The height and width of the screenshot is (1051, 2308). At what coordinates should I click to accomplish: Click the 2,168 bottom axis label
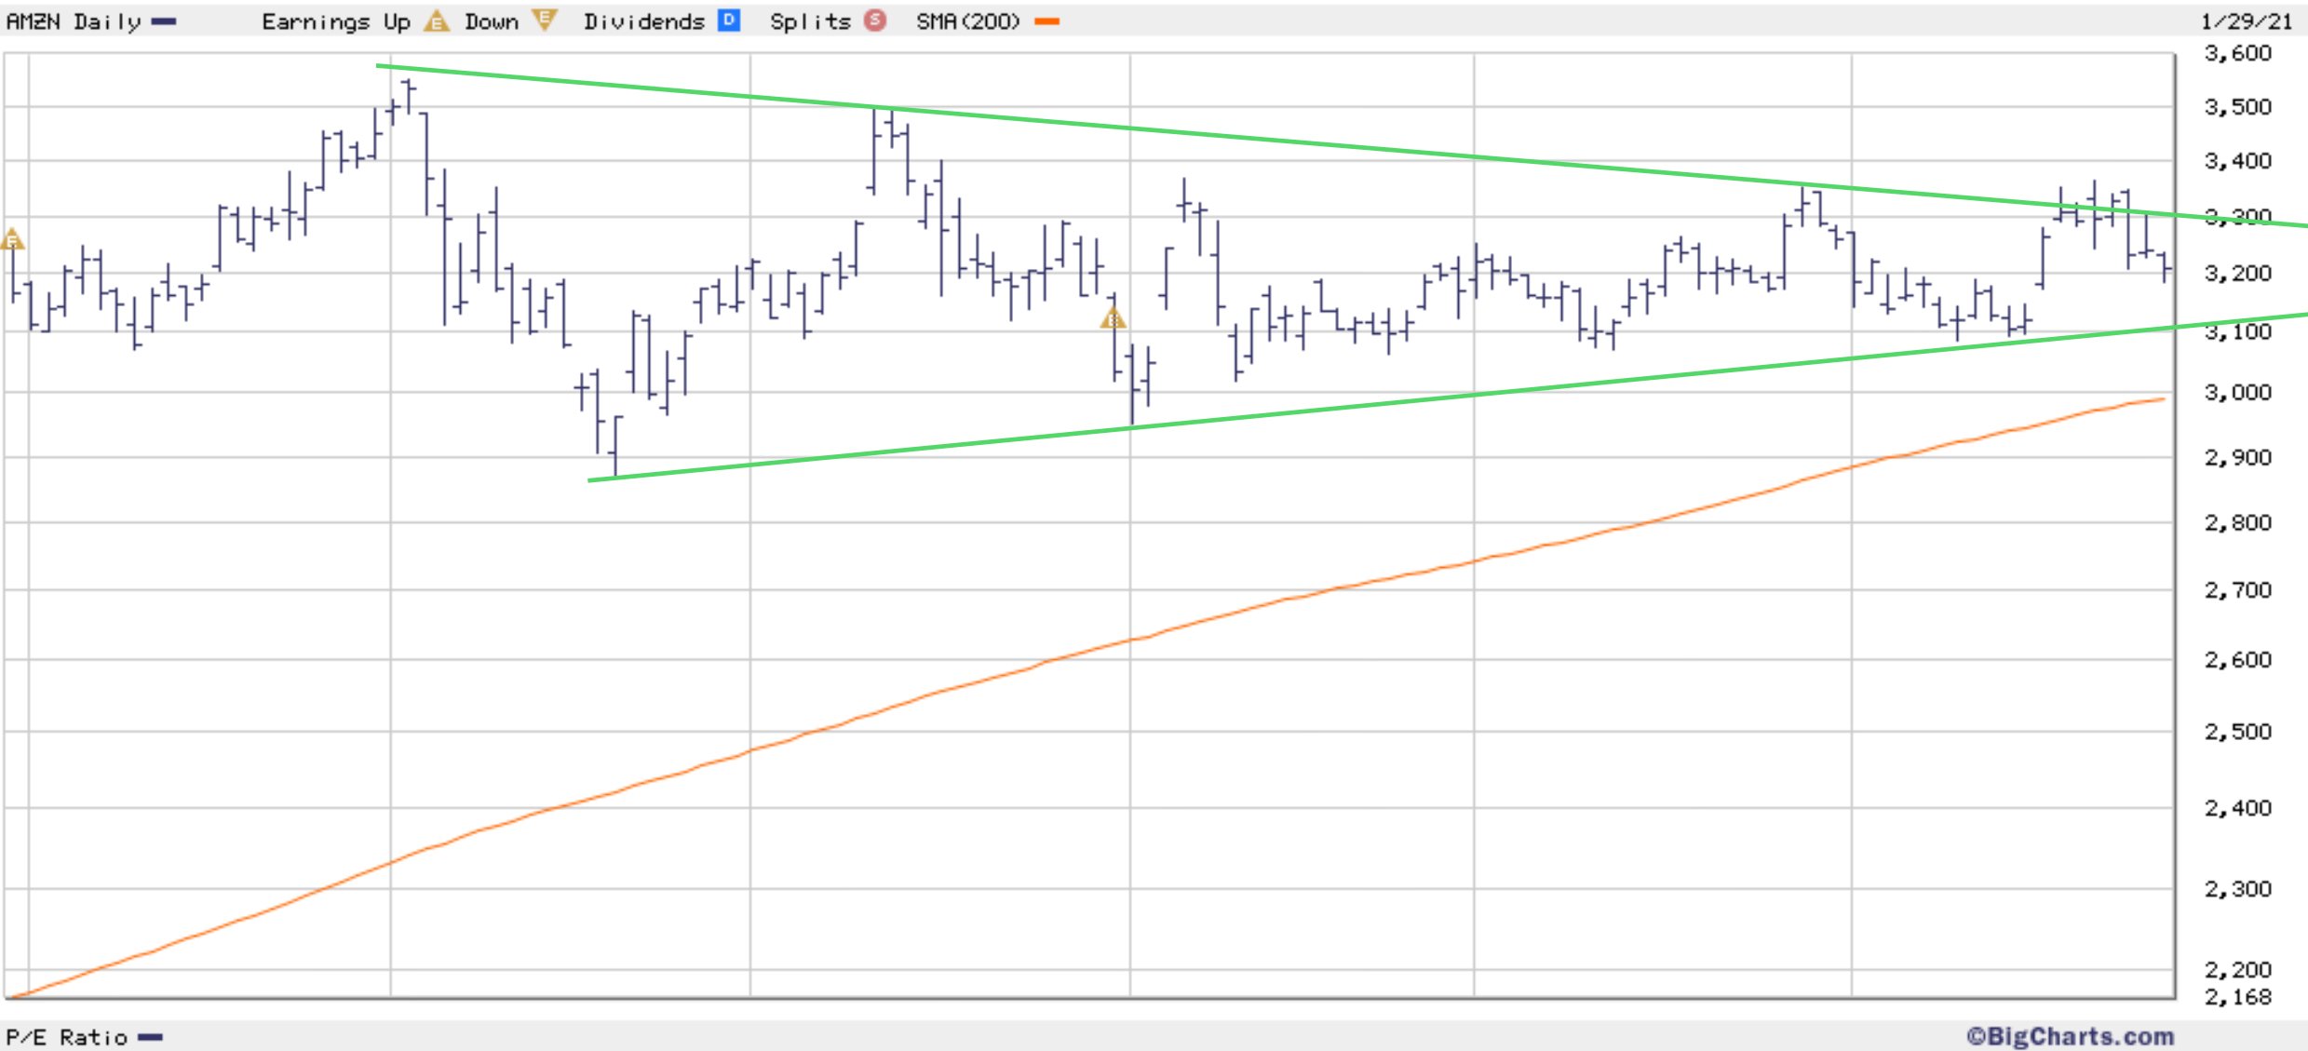point(2237,997)
